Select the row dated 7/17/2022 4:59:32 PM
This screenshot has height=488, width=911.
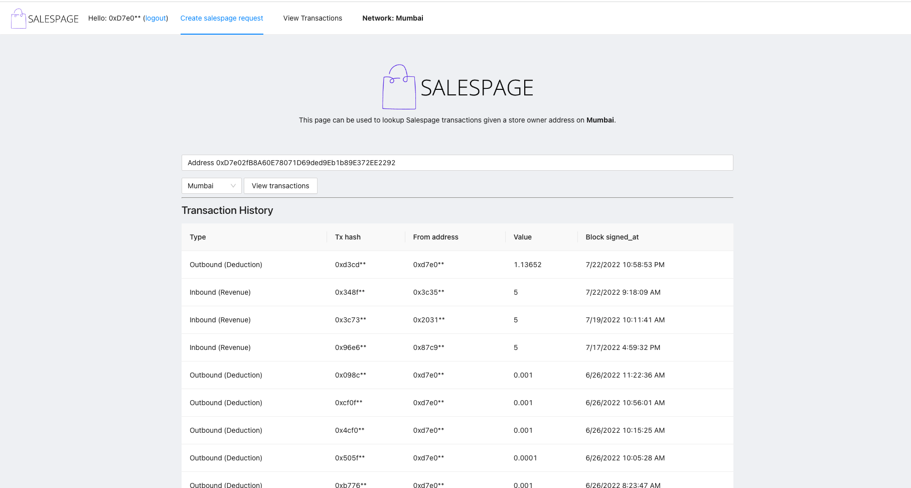(x=457, y=347)
